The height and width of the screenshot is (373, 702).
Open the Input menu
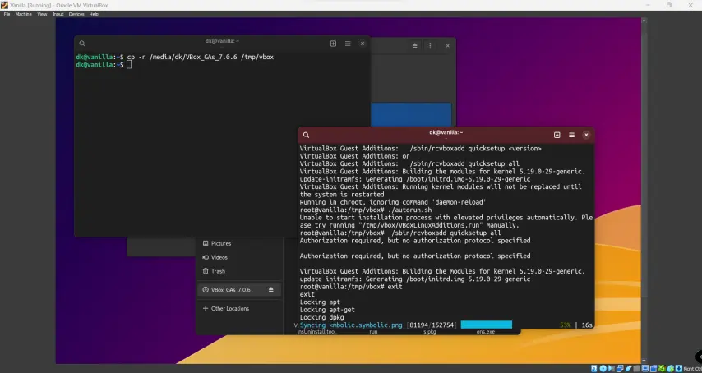[x=58, y=14]
